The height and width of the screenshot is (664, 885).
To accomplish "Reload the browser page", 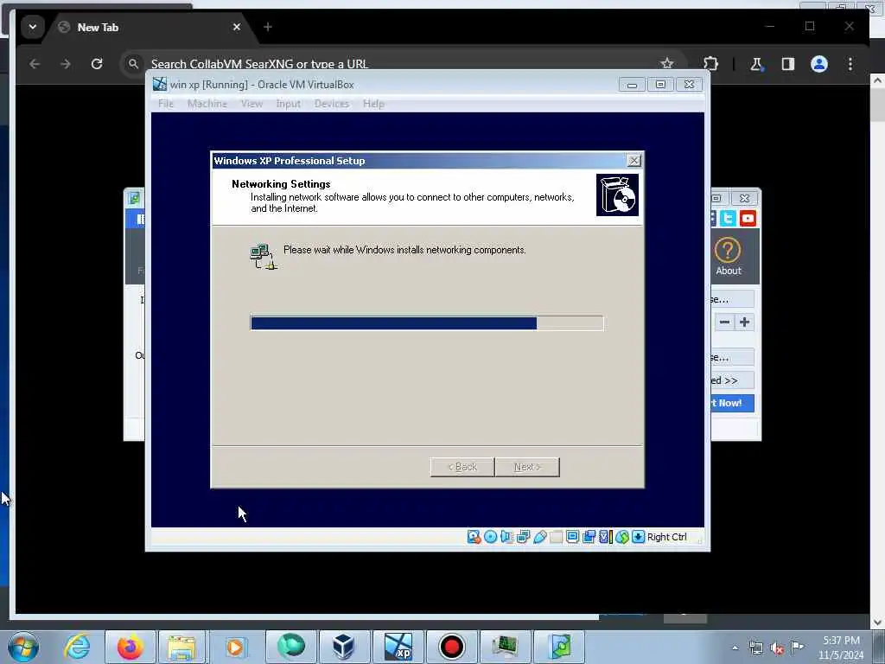I will (x=97, y=64).
